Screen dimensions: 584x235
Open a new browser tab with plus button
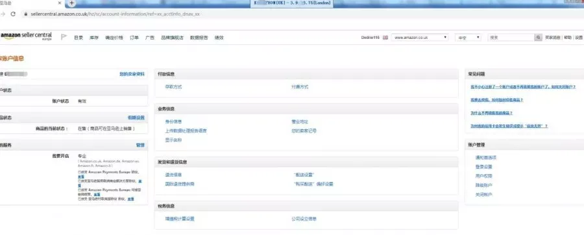pos(72,3)
